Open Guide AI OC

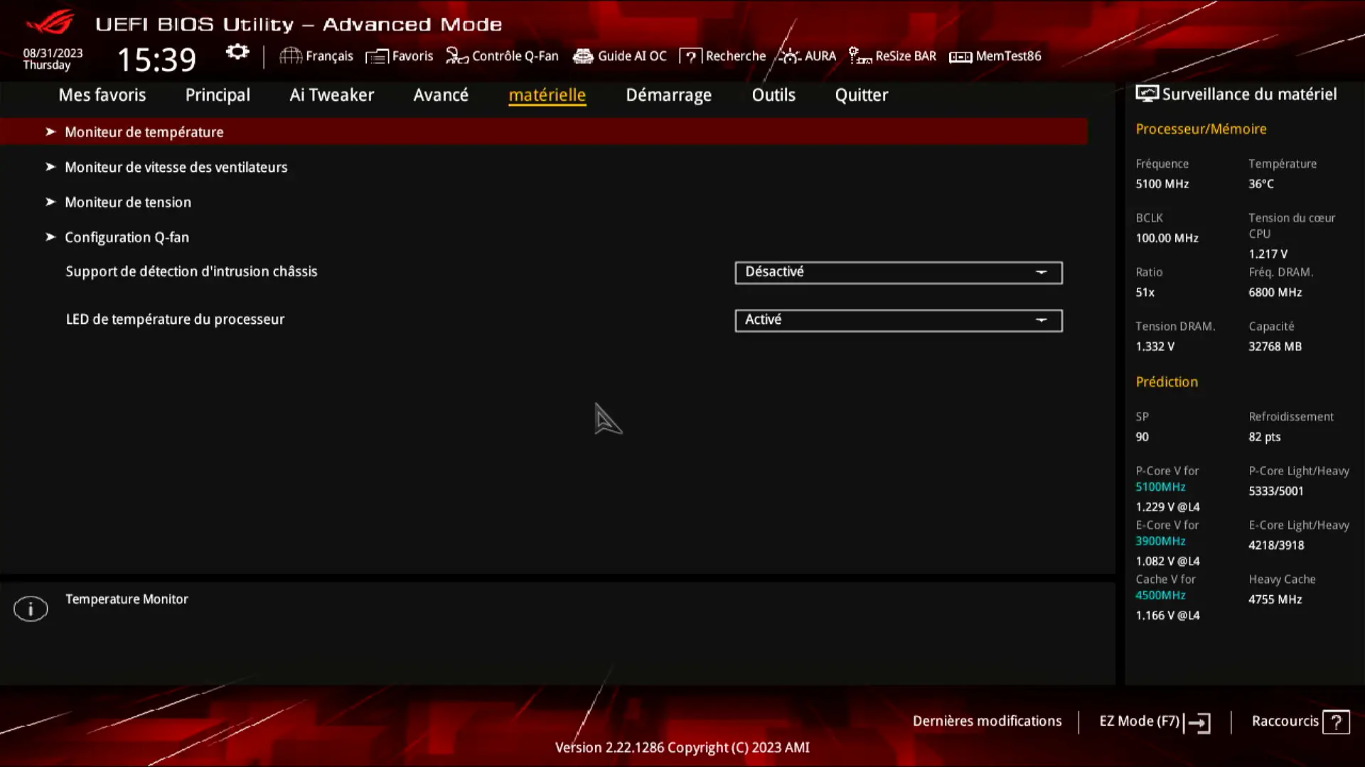[632, 56]
